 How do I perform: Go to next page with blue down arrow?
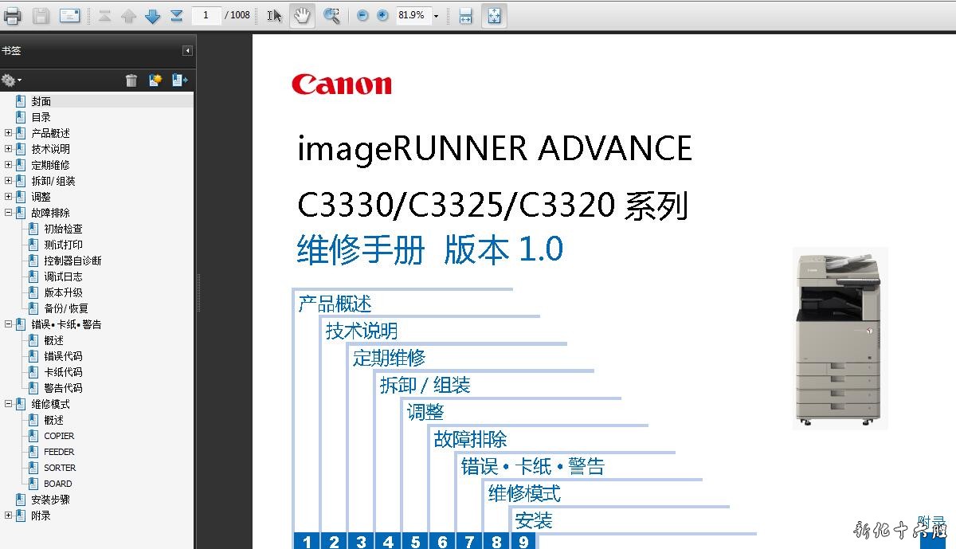(153, 16)
